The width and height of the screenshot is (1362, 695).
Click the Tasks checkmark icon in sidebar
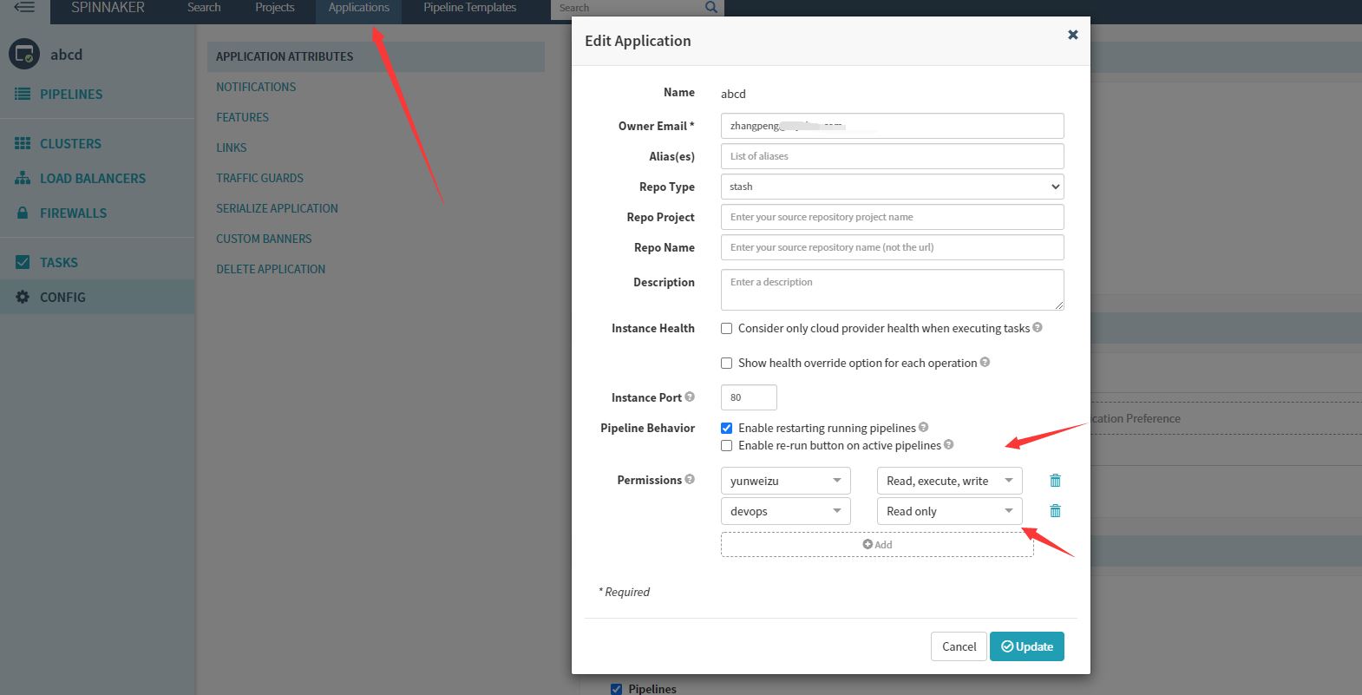click(x=23, y=262)
